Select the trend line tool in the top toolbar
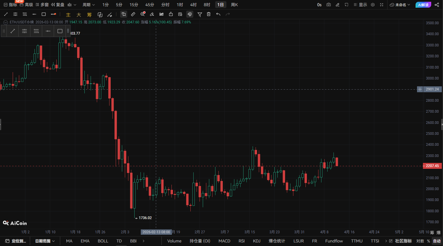443x246 pixels. pos(6,14)
